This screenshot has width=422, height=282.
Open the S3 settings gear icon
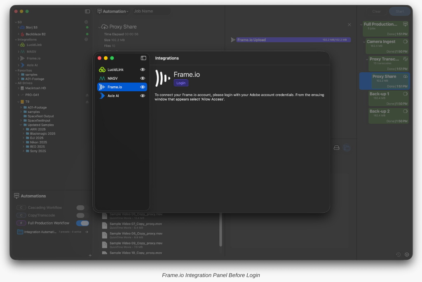click(86, 22)
